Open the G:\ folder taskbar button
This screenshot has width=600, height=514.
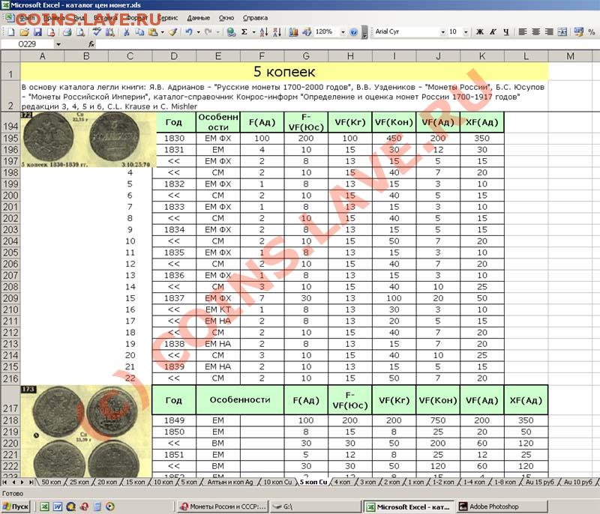click(x=315, y=507)
